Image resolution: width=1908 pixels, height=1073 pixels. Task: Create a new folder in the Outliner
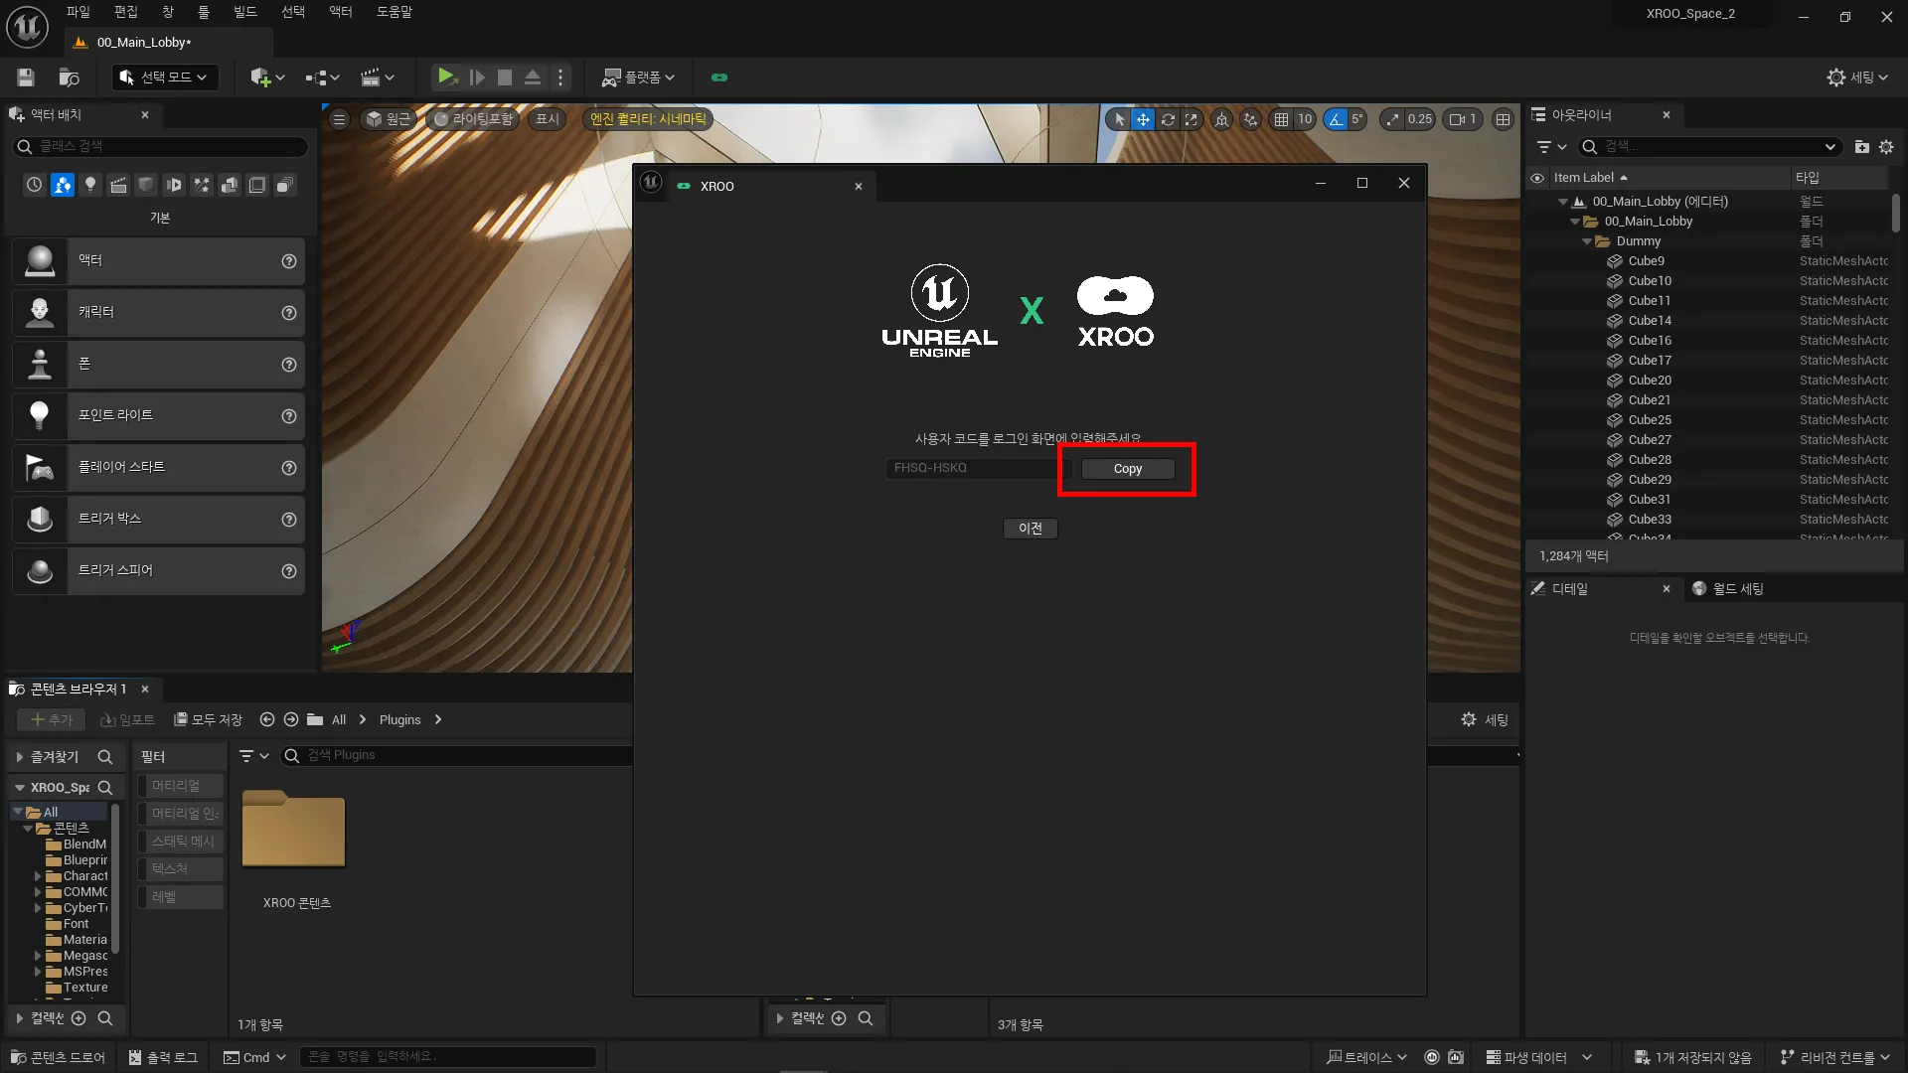1861,147
